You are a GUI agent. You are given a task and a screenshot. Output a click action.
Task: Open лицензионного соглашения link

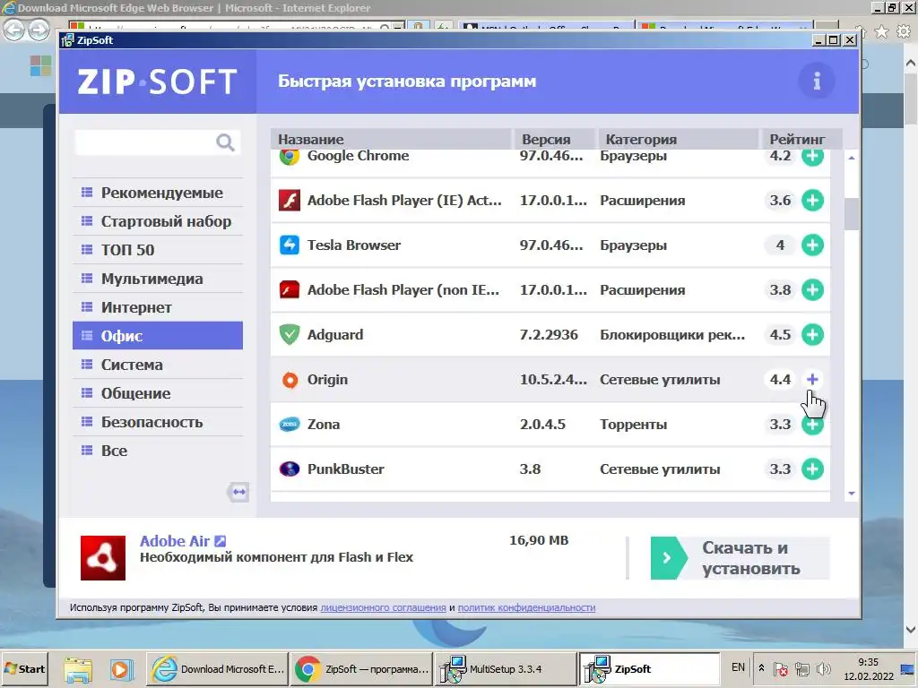384,607
